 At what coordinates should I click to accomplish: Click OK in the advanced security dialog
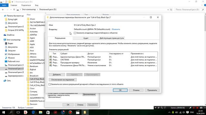120,90
